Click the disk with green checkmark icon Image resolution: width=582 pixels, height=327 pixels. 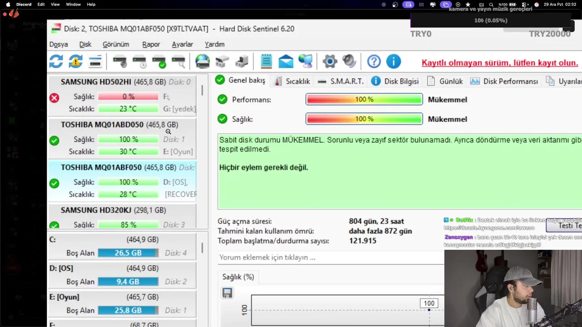159,61
